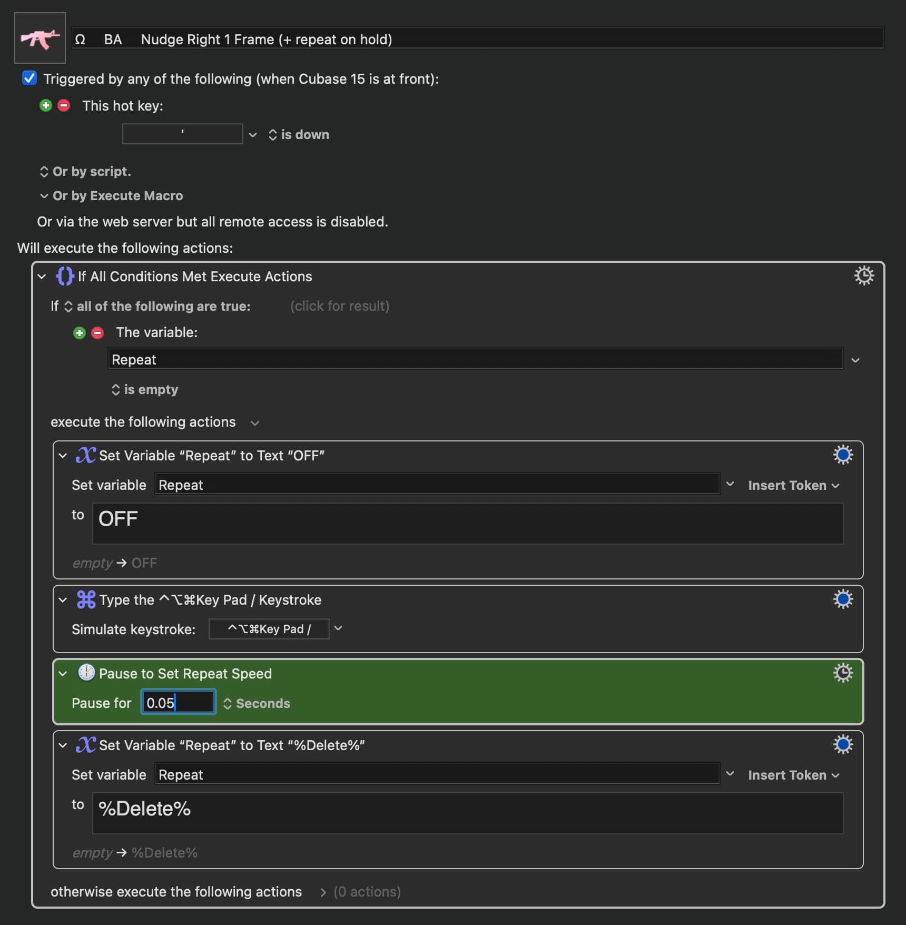Open the Or by Execute Macro menu
The width and height of the screenshot is (906, 925).
[111, 196]
